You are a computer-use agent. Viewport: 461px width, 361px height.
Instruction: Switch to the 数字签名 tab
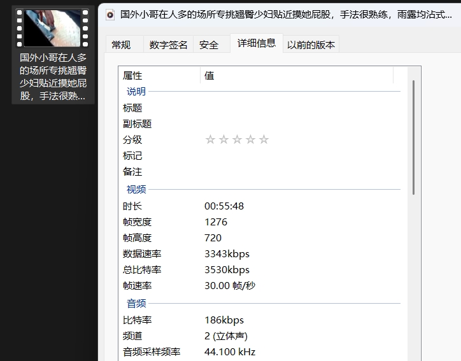click(168, 45)
